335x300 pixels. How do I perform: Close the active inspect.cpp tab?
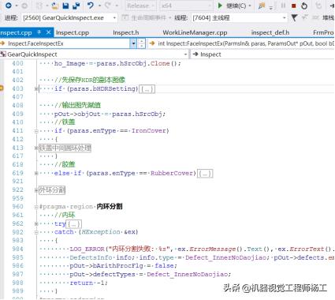(48, 32)
